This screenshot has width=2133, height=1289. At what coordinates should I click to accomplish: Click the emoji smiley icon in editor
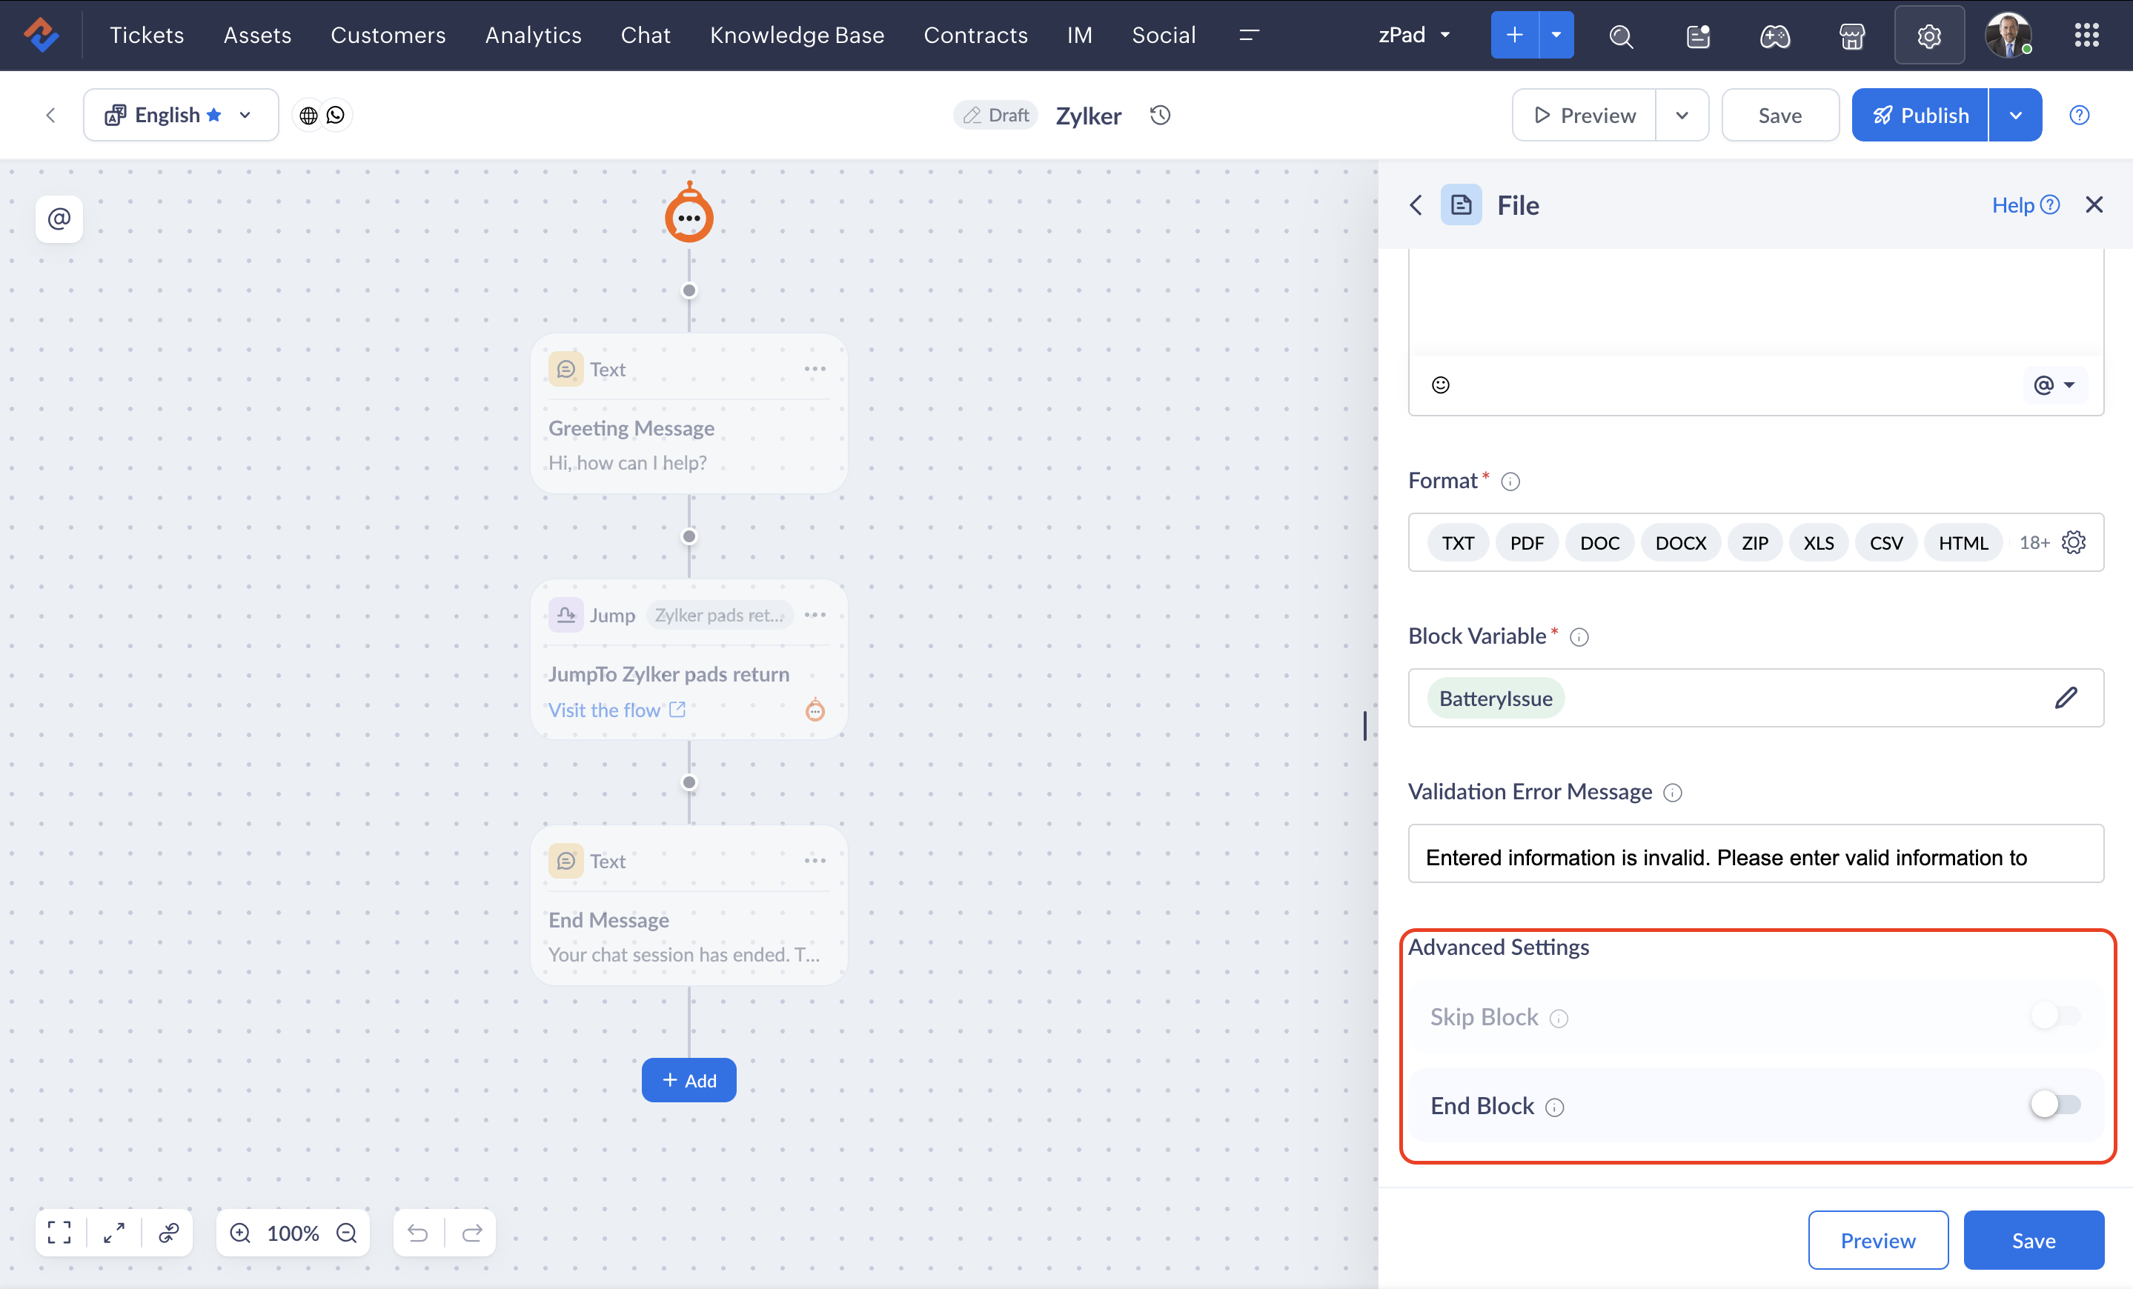point(1439,385)
